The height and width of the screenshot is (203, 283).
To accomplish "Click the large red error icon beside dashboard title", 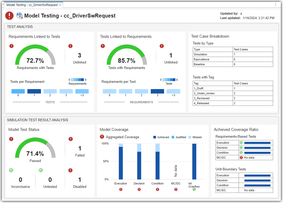I will [9, 16].
